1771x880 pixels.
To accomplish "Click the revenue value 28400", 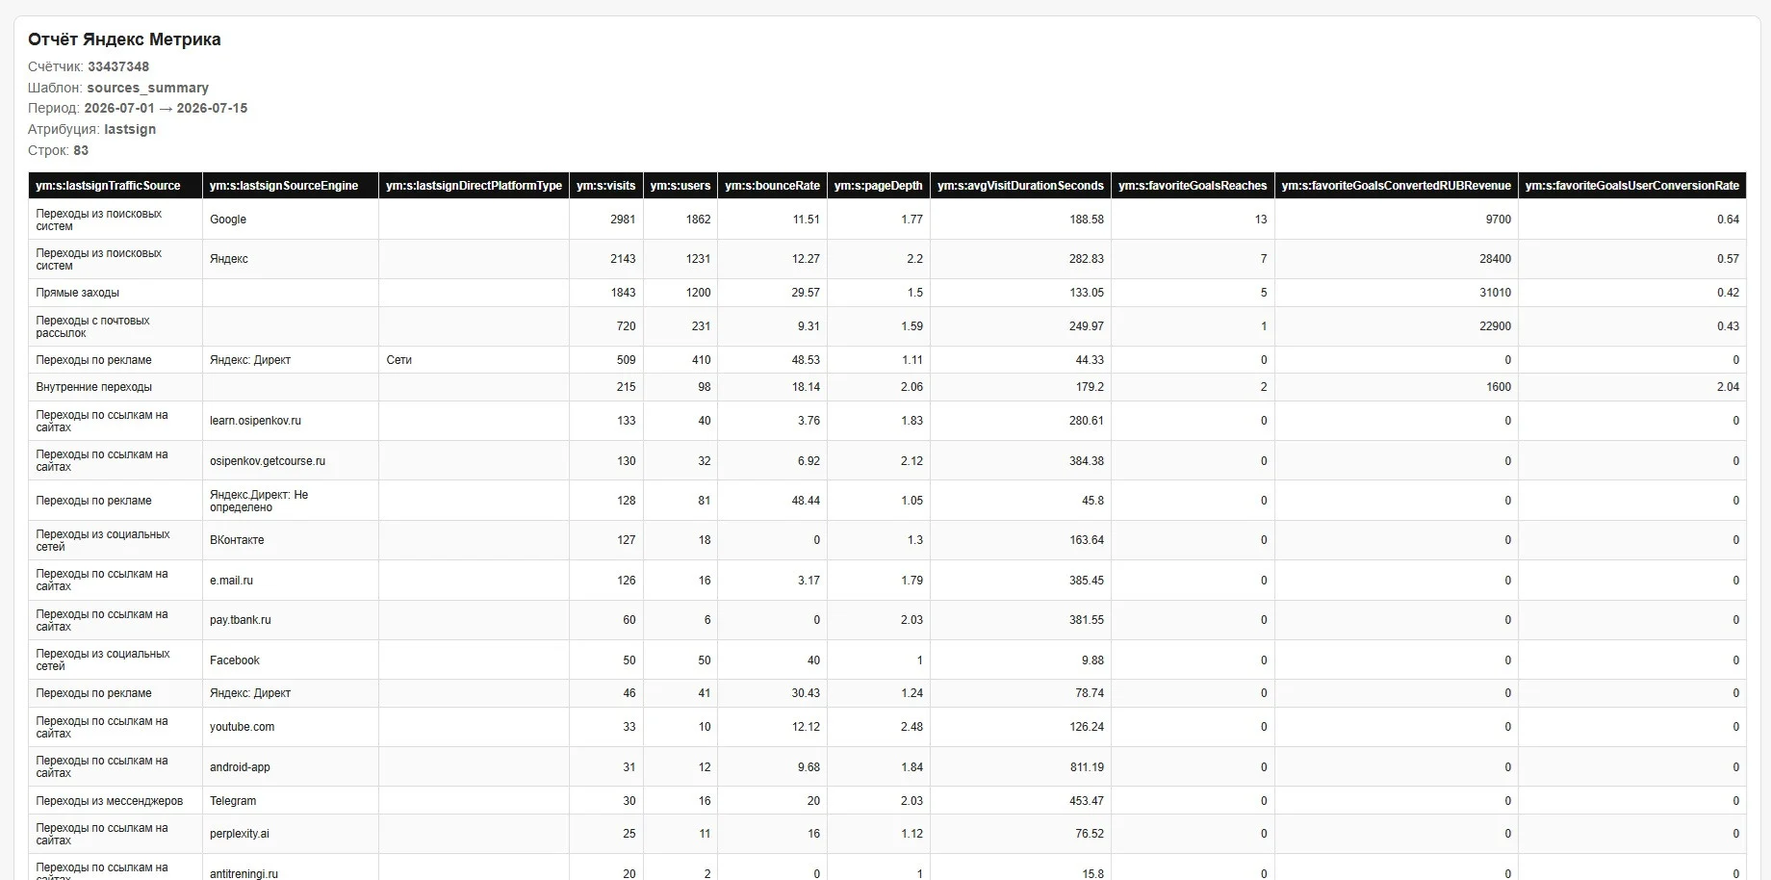I will 1495,259.
